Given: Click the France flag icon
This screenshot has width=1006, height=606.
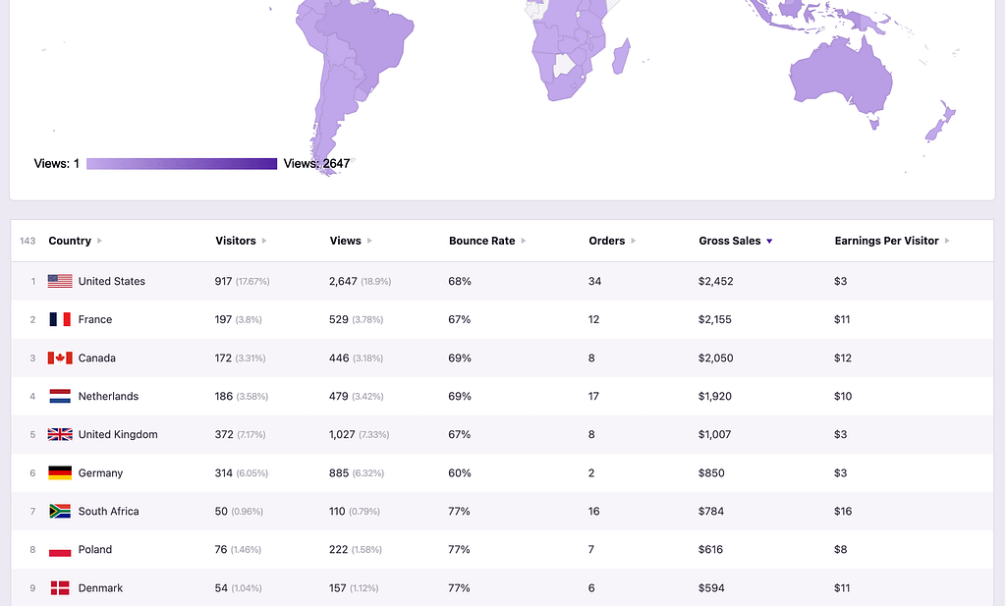Looking at the screenshot, I should coord(59,319).
